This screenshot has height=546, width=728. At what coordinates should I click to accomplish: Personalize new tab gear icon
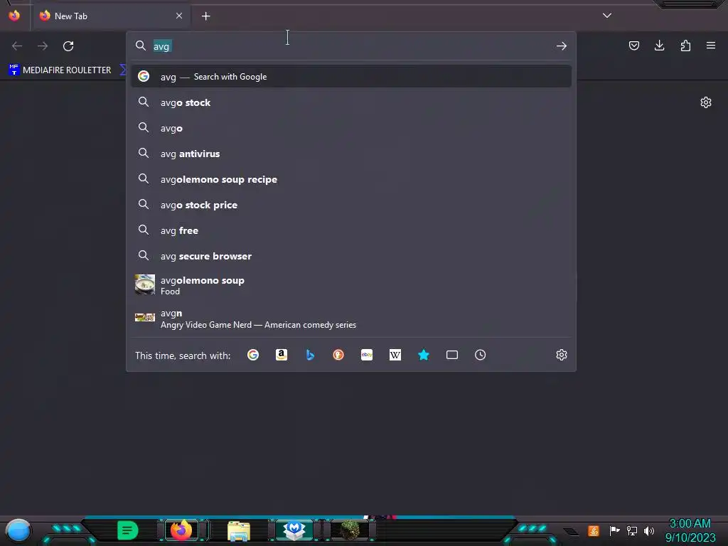point(706,102)
